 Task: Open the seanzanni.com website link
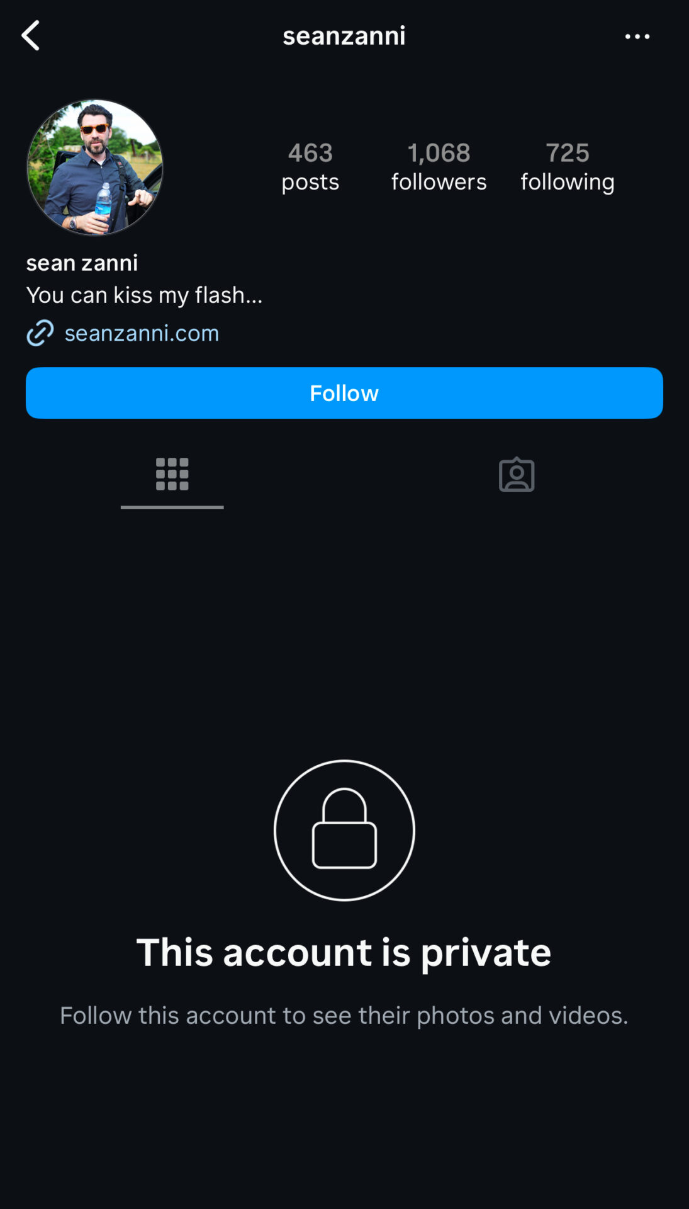142,333
